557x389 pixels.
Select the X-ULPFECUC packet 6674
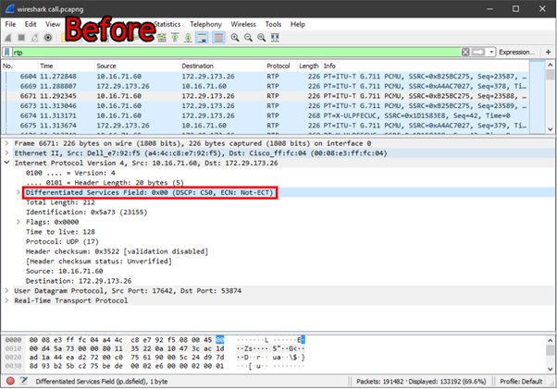266,115
